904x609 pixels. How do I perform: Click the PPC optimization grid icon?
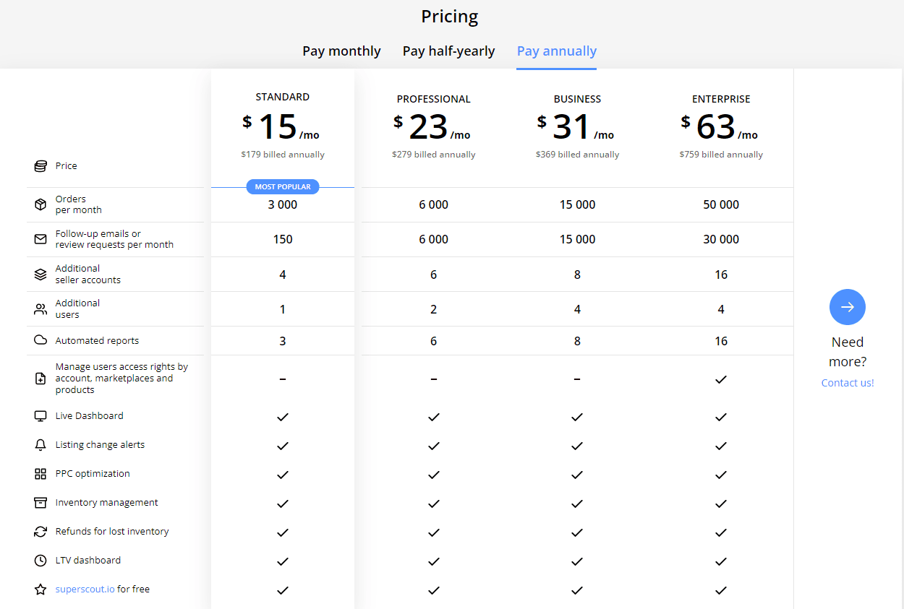coord(40,474)
